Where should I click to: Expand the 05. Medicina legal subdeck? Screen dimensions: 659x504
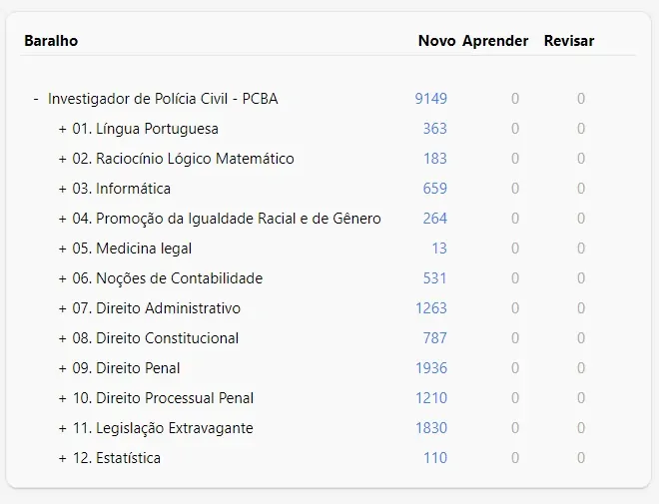coord(62,249)
